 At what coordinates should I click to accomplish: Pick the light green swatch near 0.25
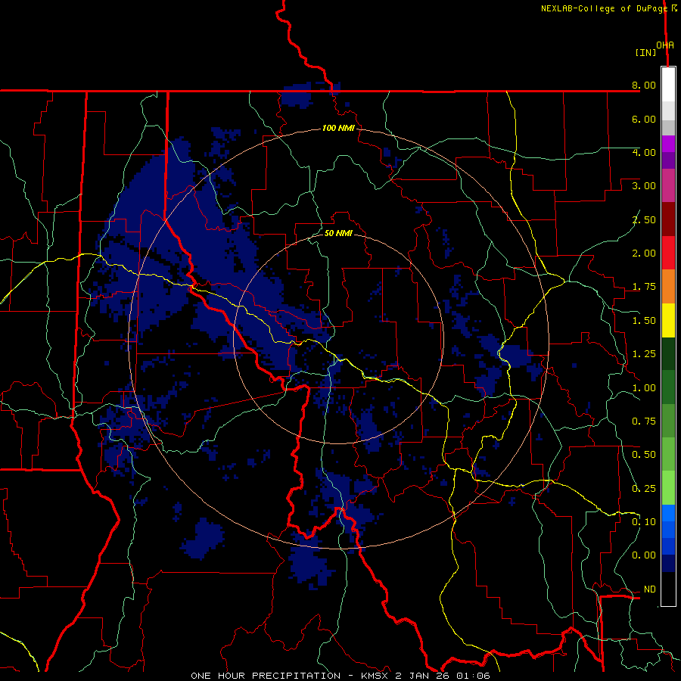click(x=668, y=488)
